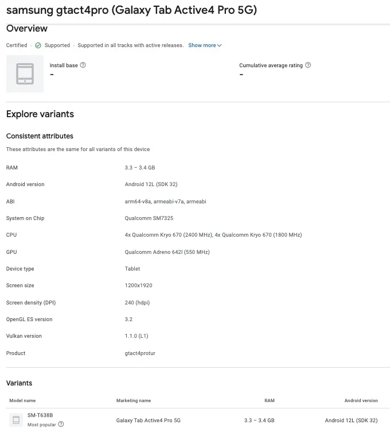Click the help icon beside Most popular
Screen dimensions: 390x428
61,425
